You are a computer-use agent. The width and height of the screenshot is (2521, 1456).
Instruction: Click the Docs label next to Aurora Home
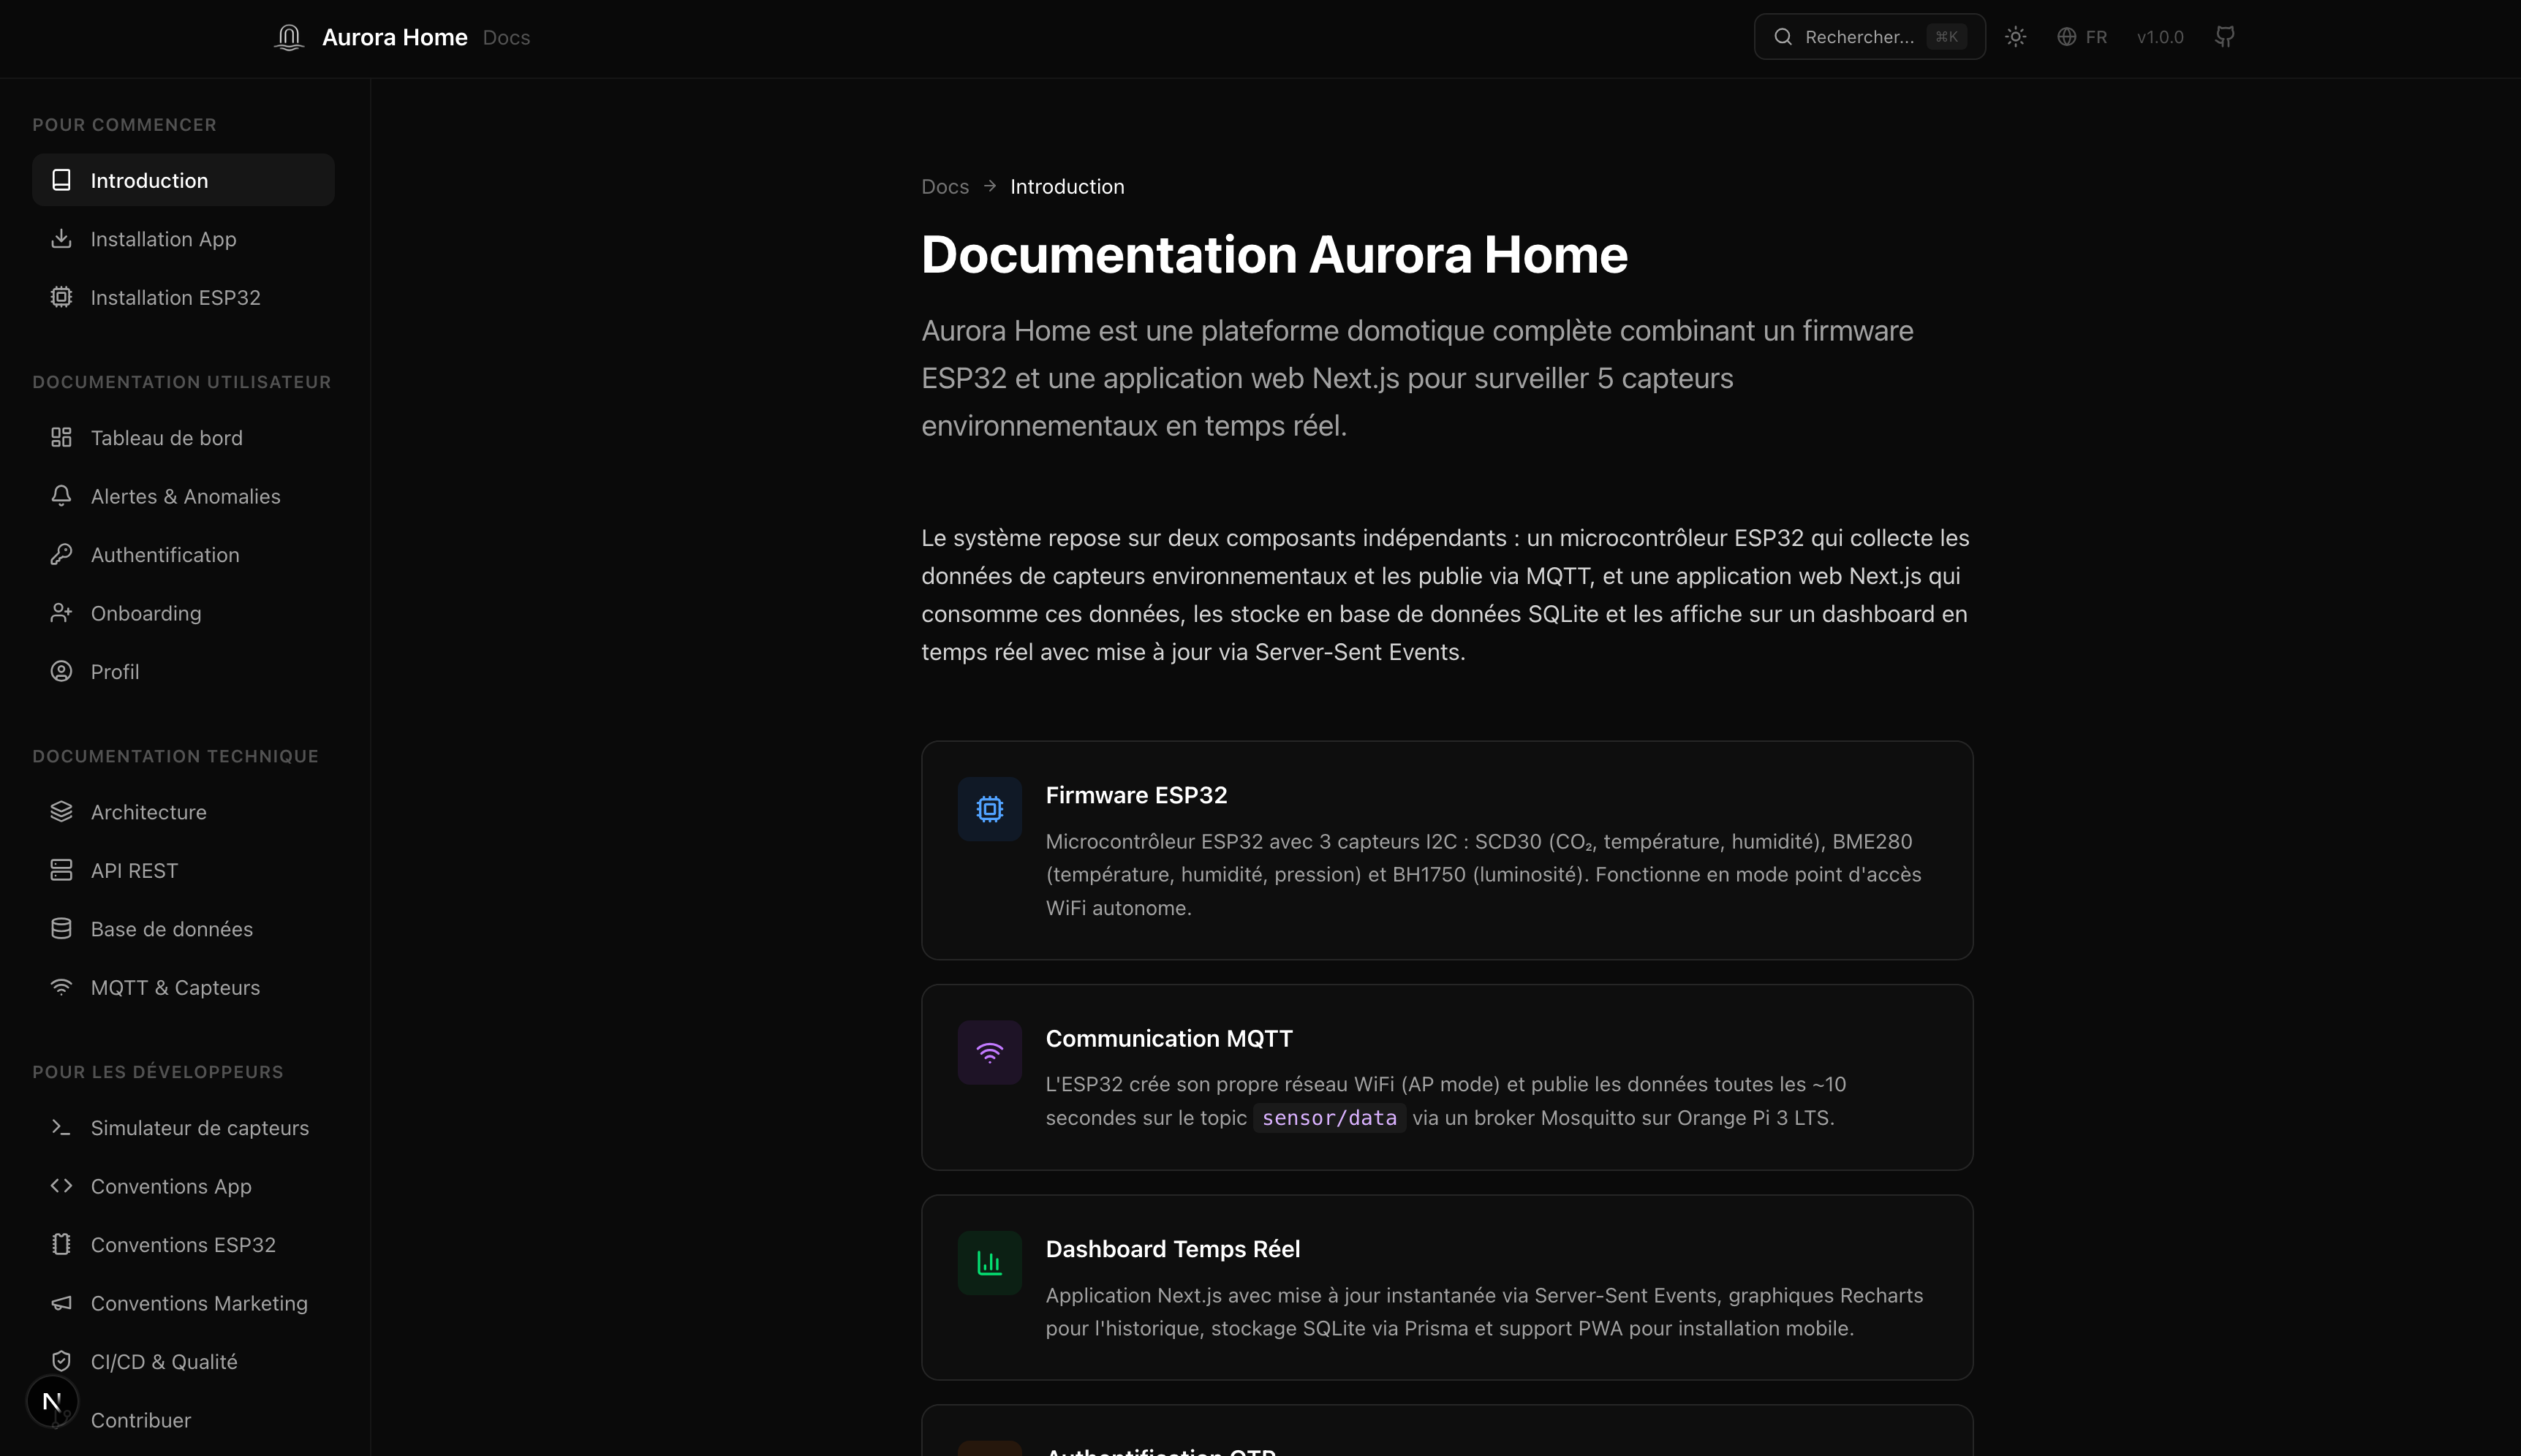tap(506, 37)
